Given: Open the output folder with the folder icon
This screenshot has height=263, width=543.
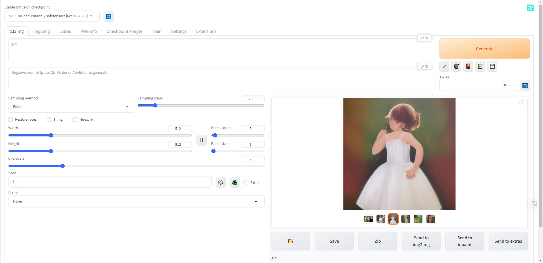Looking at the screenshot, I should [291, 241].
